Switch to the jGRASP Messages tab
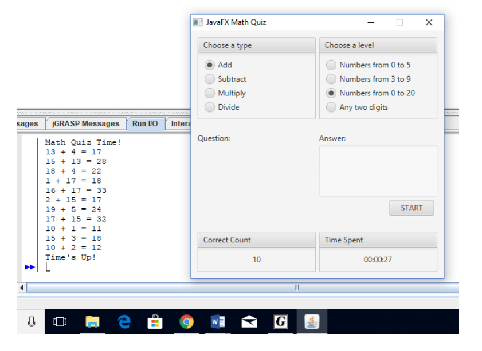Screen dimensions: 482x351 85,123
